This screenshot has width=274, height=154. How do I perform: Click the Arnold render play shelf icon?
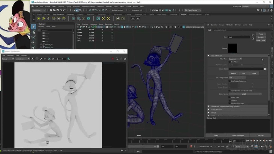pos(138,18)
